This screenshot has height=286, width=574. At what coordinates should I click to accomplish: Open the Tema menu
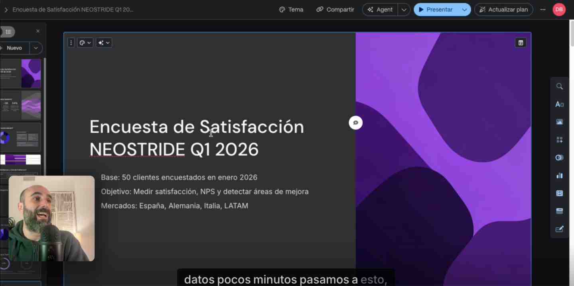point(291,10)
